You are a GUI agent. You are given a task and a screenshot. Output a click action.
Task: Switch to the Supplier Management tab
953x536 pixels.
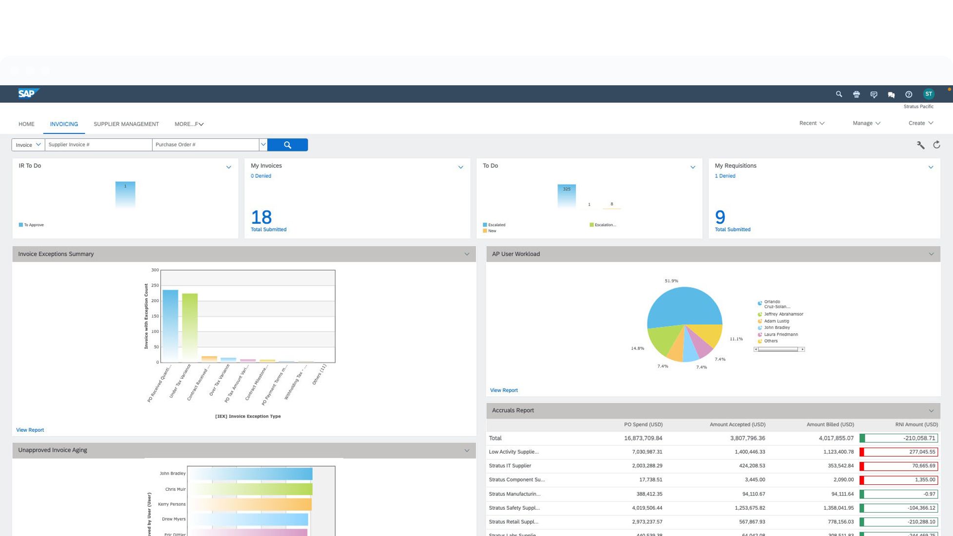(x=126, y=124)
